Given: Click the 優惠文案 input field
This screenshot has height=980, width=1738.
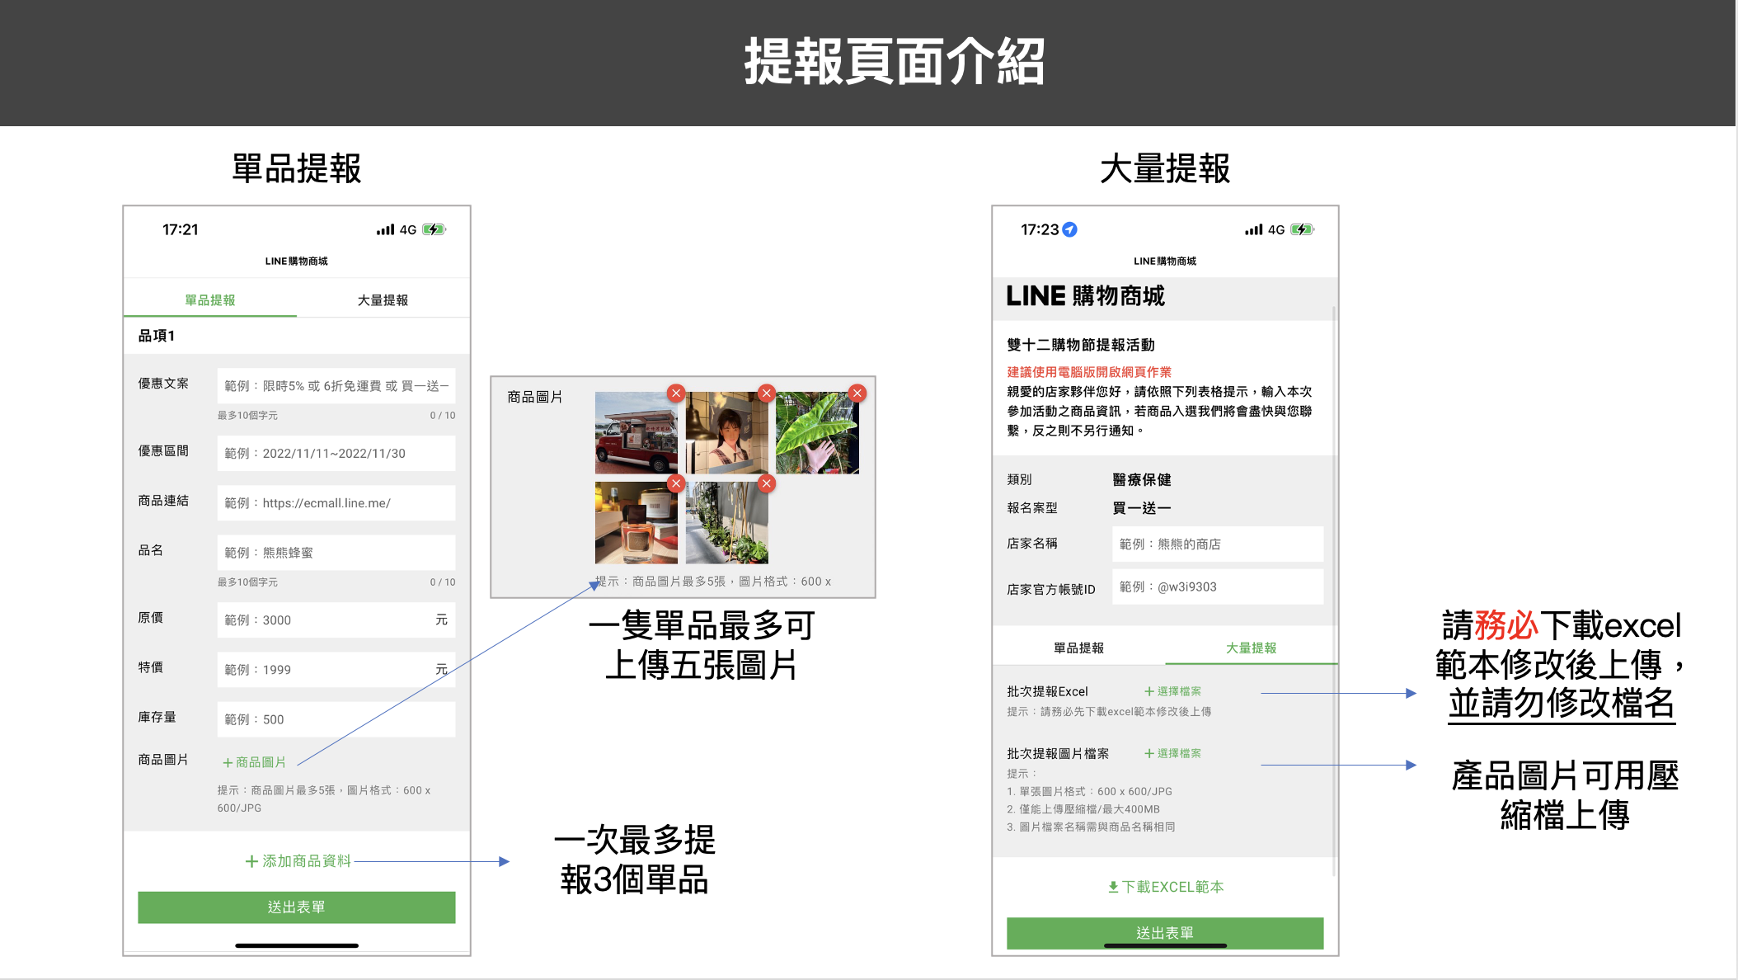Looking at the screenshot, I should pyautogui.click(x=336, y=386).
